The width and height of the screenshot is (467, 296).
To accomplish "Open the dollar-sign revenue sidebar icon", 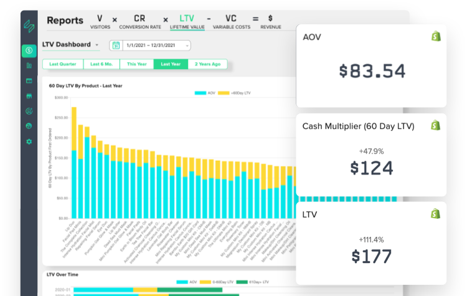I will pos(29,50).
